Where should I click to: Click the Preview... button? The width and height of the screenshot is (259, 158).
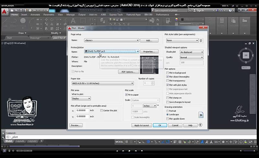click(76, 125)
